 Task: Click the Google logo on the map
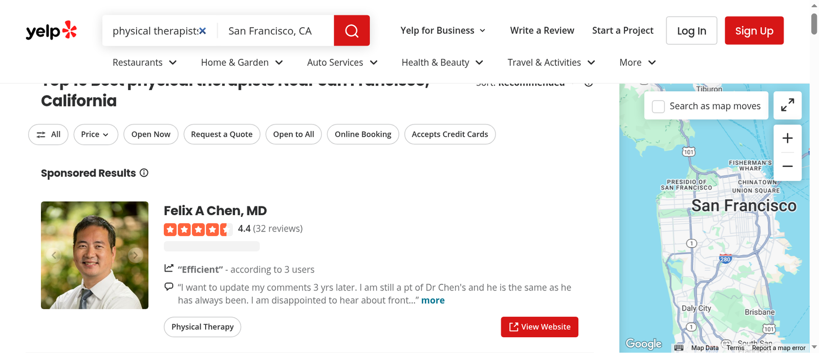[643, 343]
